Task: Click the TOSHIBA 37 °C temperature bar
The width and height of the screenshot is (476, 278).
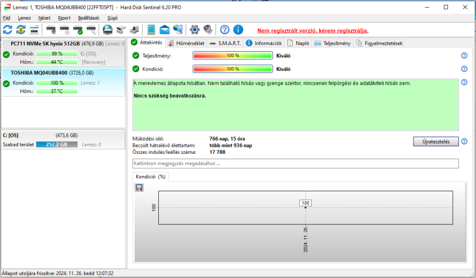Action: [57, 91]
